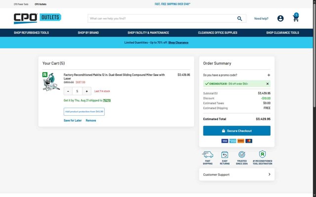Click the miter saw product thumbnail
This screenshot has width=316, height=197.
pos(51,82)
